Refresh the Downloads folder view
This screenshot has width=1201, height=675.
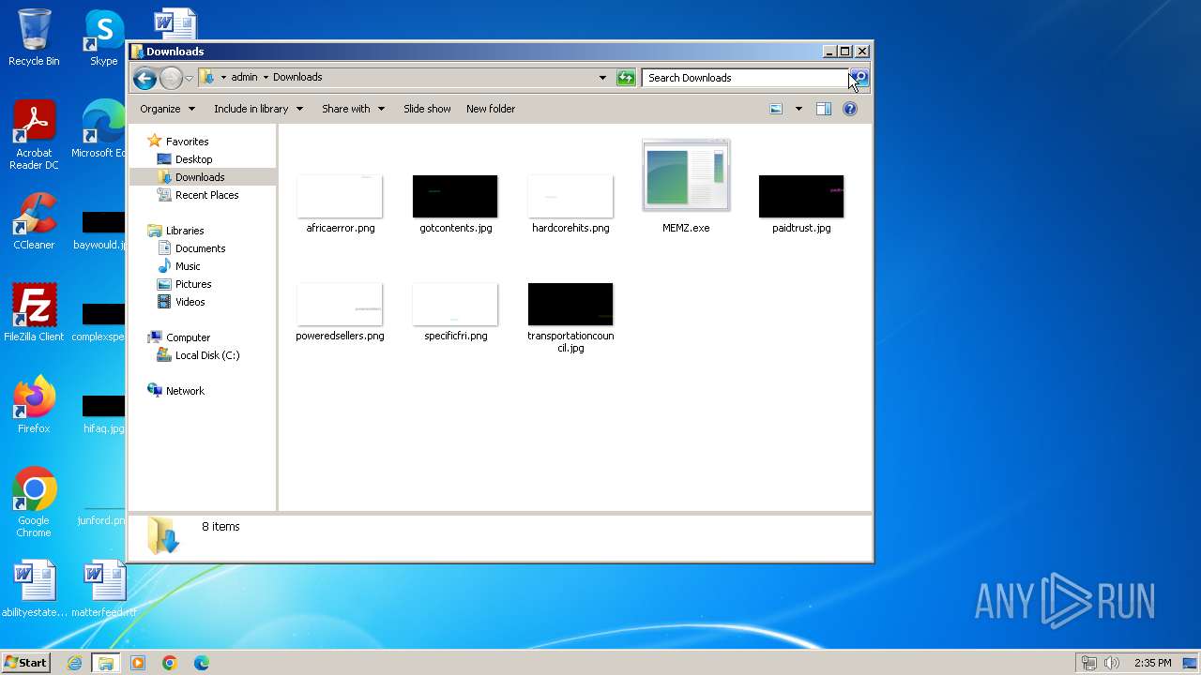pyautogui.click(x=626, y=78)
